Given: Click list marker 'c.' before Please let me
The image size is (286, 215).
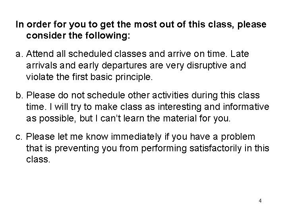Looking at the screenshot, I should click(19, 137).
